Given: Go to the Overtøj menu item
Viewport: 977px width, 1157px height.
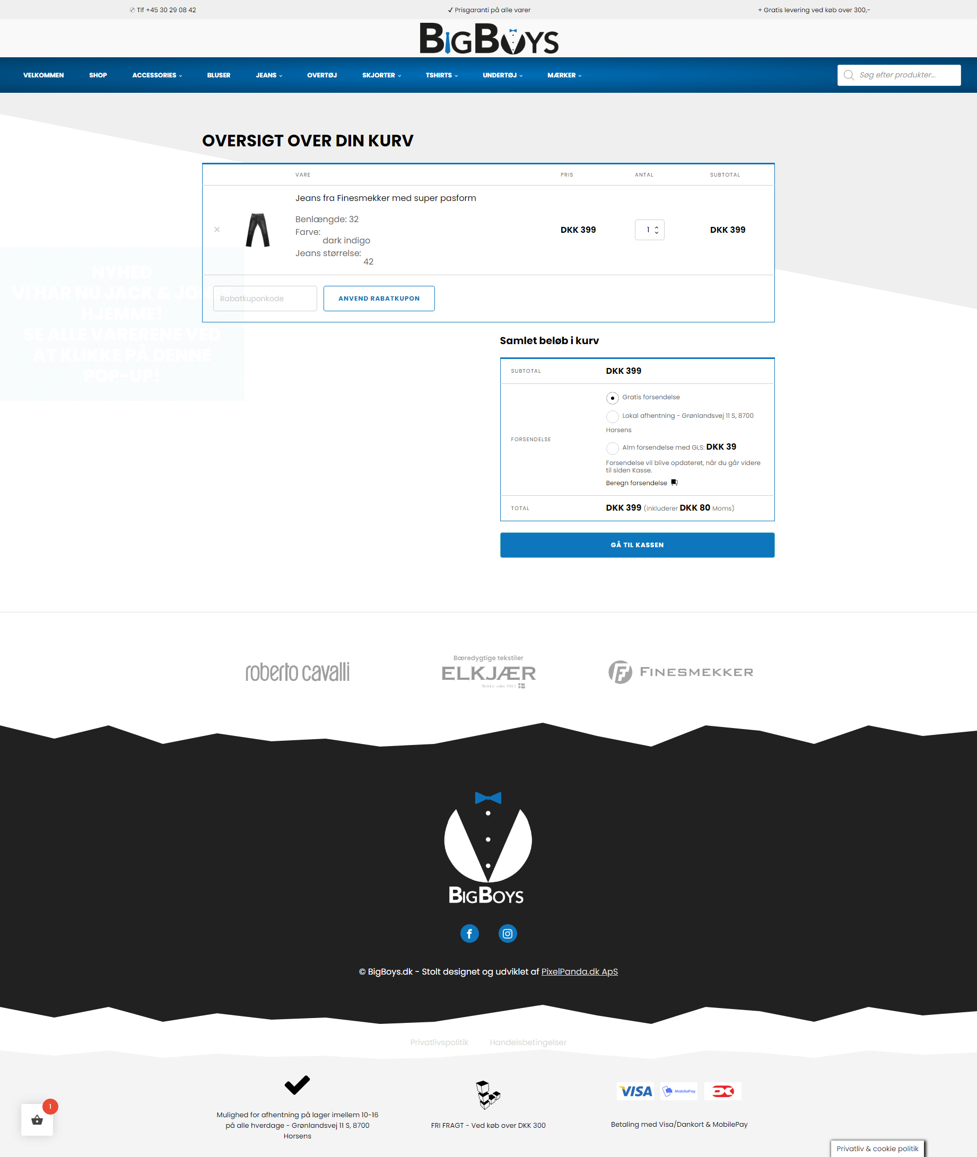Looking at the screenshot, I should [x=322, y=75].
